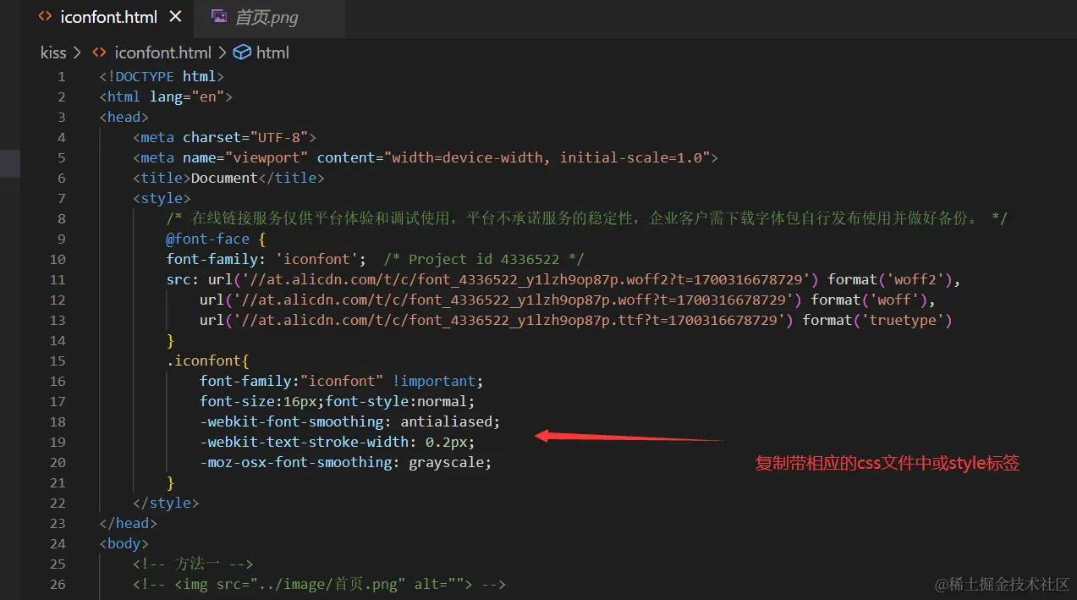
Task: Click the HTML icon on iconfont.html tab
Action: tap(45, 16)
